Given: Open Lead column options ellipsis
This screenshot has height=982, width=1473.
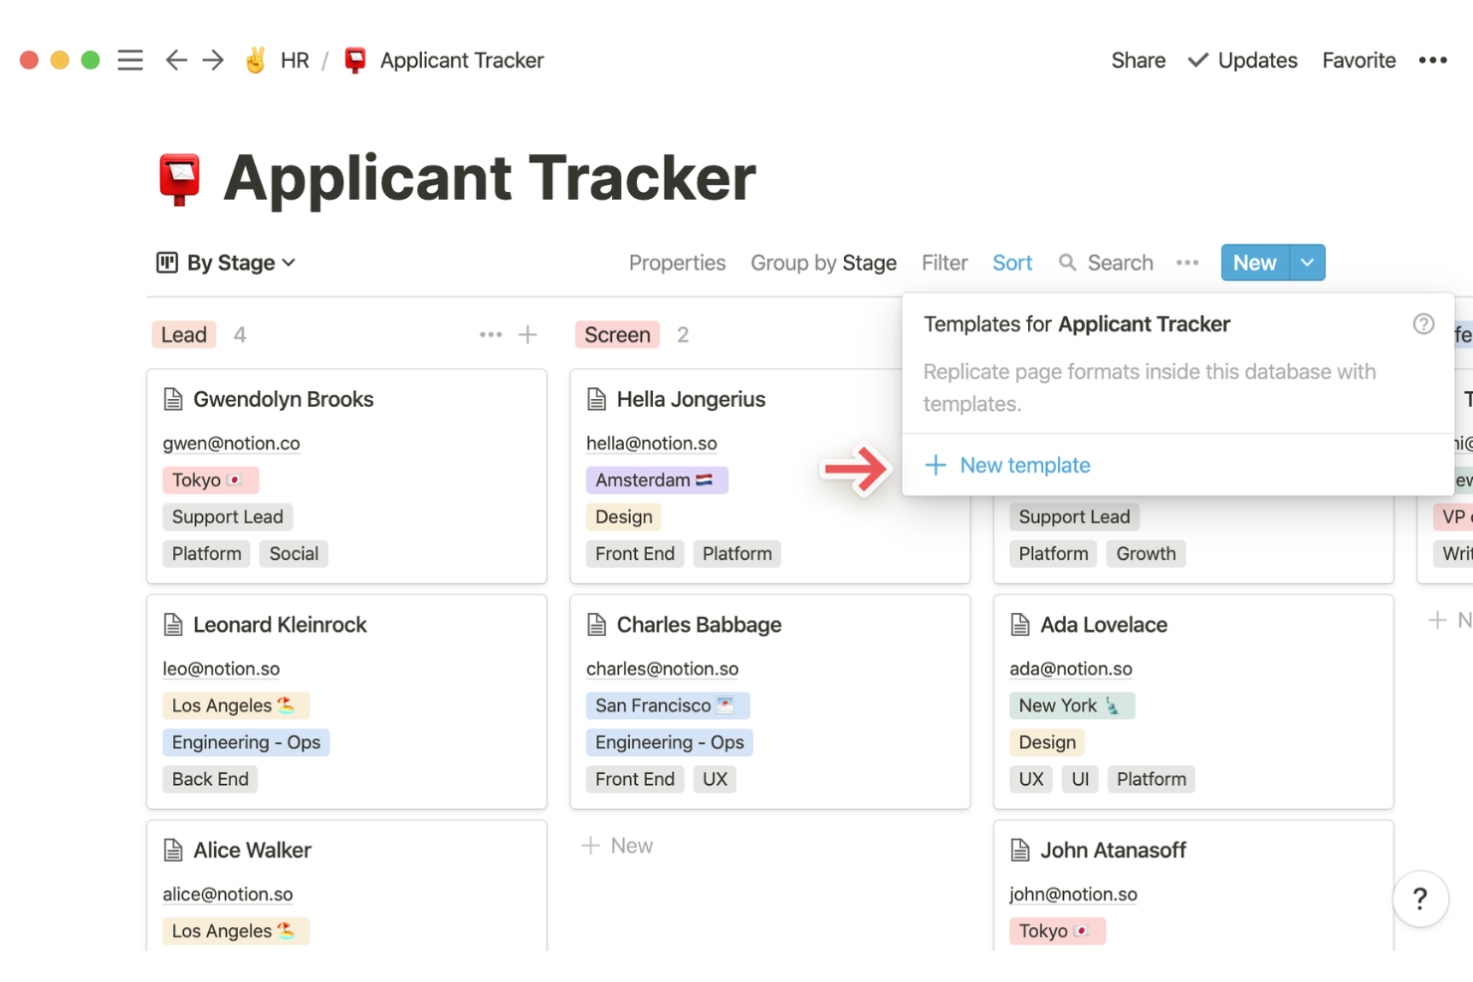Looking at the screenshot, I should coord(491,334).
